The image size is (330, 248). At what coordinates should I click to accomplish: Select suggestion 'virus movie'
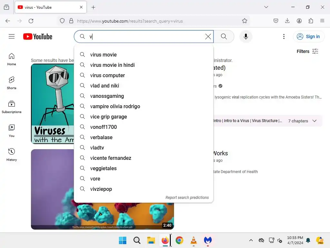tap(143, 55)
